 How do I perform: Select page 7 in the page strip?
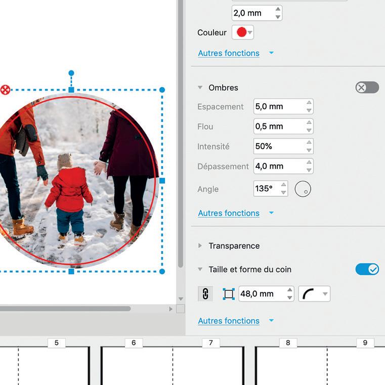pos(210,343)
